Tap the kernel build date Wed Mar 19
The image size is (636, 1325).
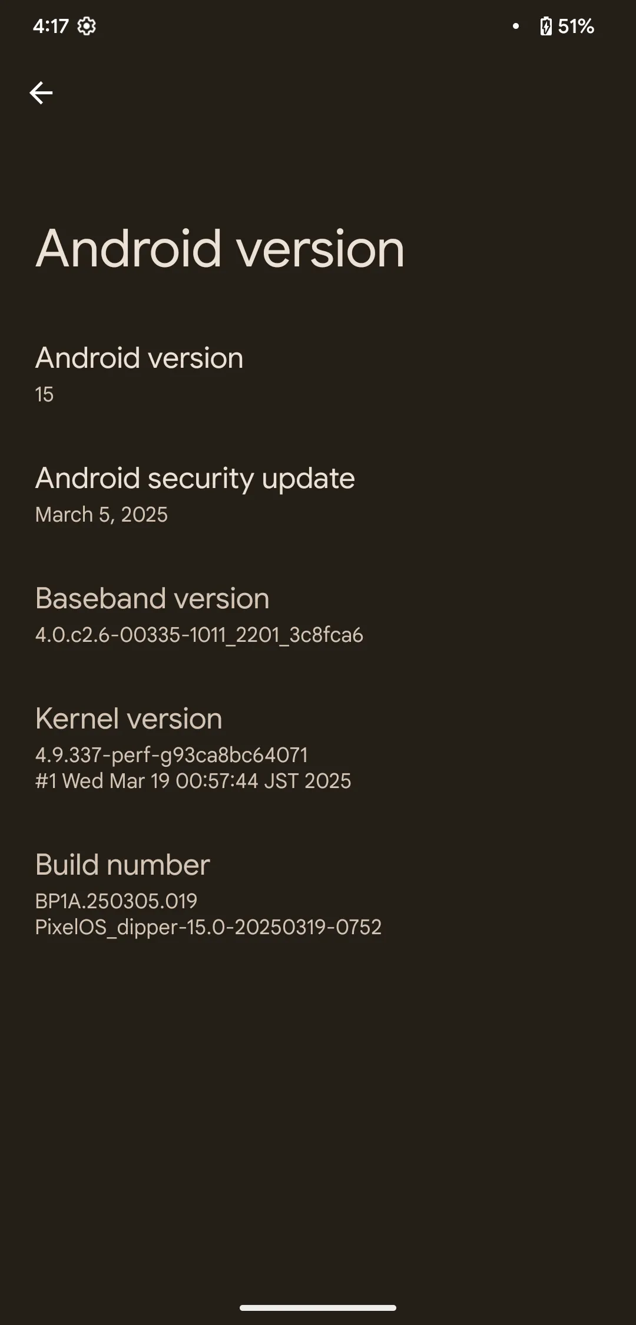[116, 781]
